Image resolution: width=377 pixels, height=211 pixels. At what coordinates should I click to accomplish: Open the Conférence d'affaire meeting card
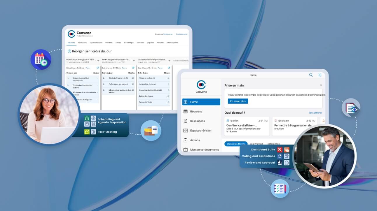click(x=247, y=126)
